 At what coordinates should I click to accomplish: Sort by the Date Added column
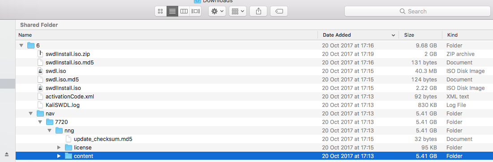click(358, 35)
